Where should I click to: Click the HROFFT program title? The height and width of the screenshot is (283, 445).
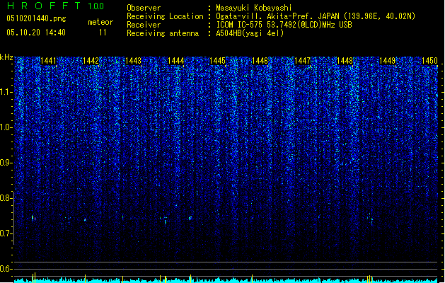(x=45, y=6)
